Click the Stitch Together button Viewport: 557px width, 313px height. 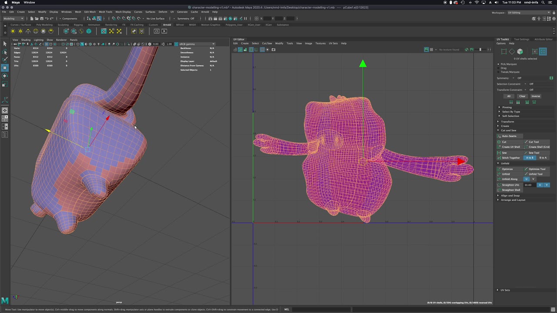pyautogui.click(x=510, y=158)
